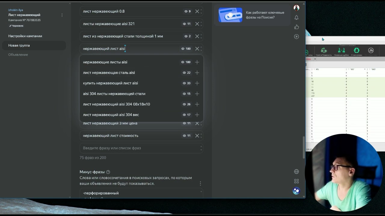Click eye forecast for 'листы нержавеющие aisi 321'
This screenshot has width=385, height=216.
(186, 24)
